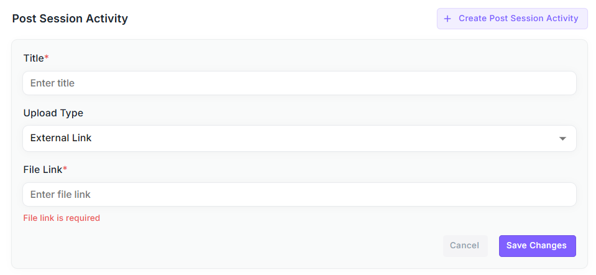This screenshot has height=275, width=596.
Task: Open the Upload Type dropdown
Action: (x=299, y=138)
